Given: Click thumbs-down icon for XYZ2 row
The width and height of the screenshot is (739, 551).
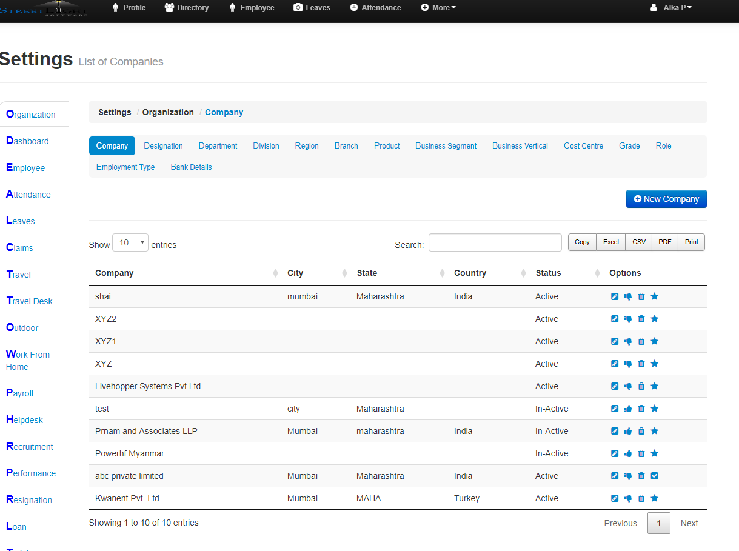Looking at the screenshot, I should pos(628,319).
